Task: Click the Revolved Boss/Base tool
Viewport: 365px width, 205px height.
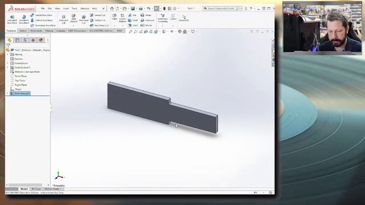Action: point(24,19)
